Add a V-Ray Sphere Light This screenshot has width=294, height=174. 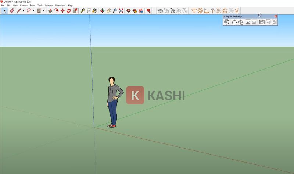point(200,11)
